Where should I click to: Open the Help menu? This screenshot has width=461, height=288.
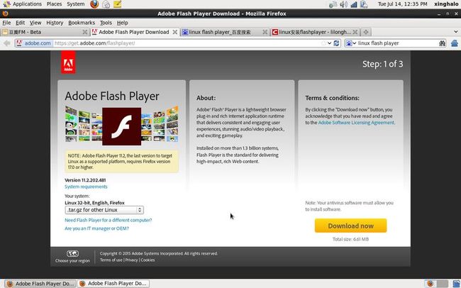pos(122,23)
